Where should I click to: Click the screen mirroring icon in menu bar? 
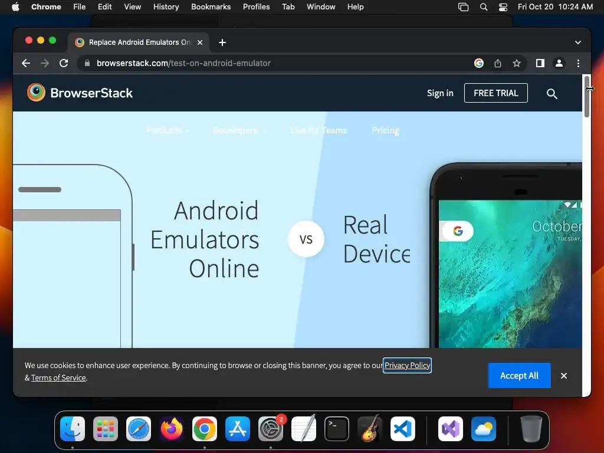click(x=463, y=7)
